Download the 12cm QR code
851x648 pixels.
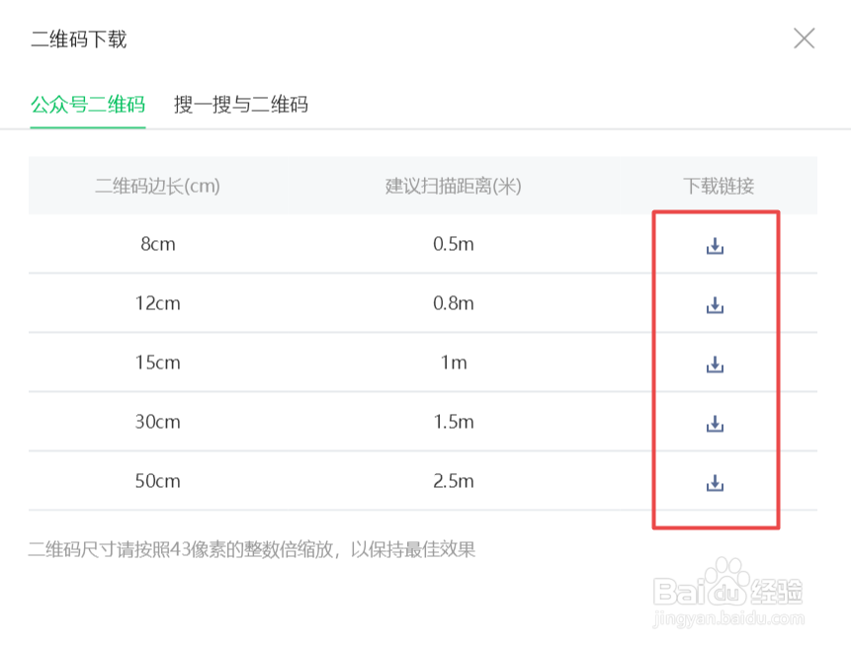[715, 303]
